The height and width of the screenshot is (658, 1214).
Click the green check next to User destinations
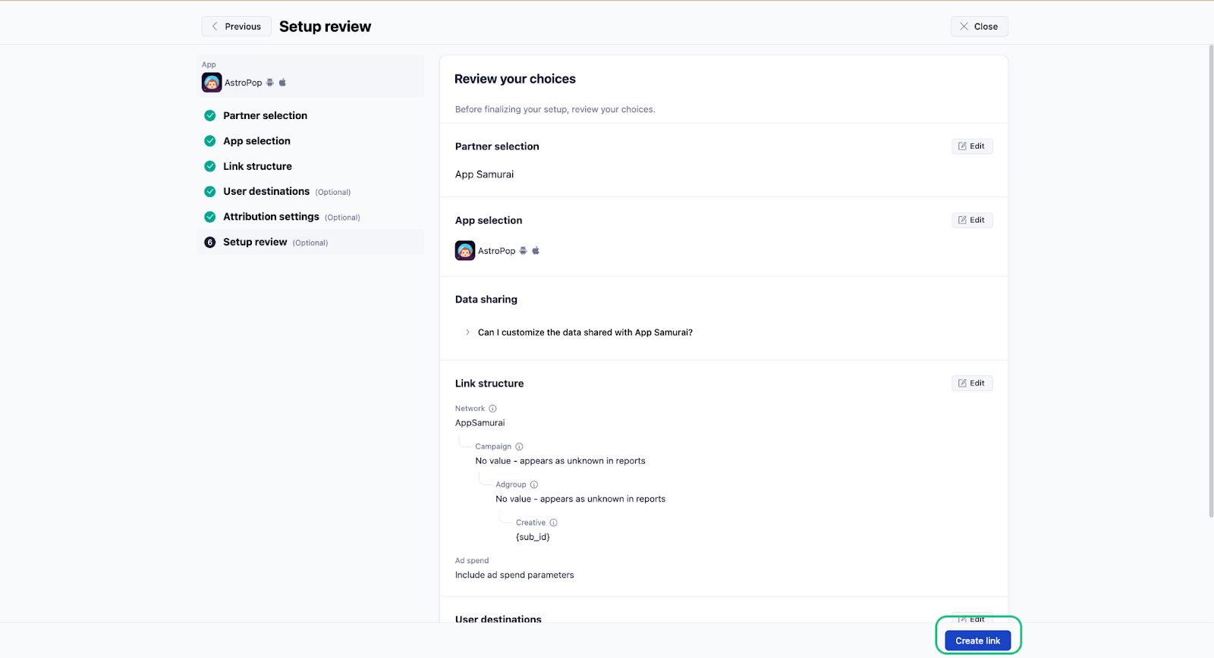point(210,192)
